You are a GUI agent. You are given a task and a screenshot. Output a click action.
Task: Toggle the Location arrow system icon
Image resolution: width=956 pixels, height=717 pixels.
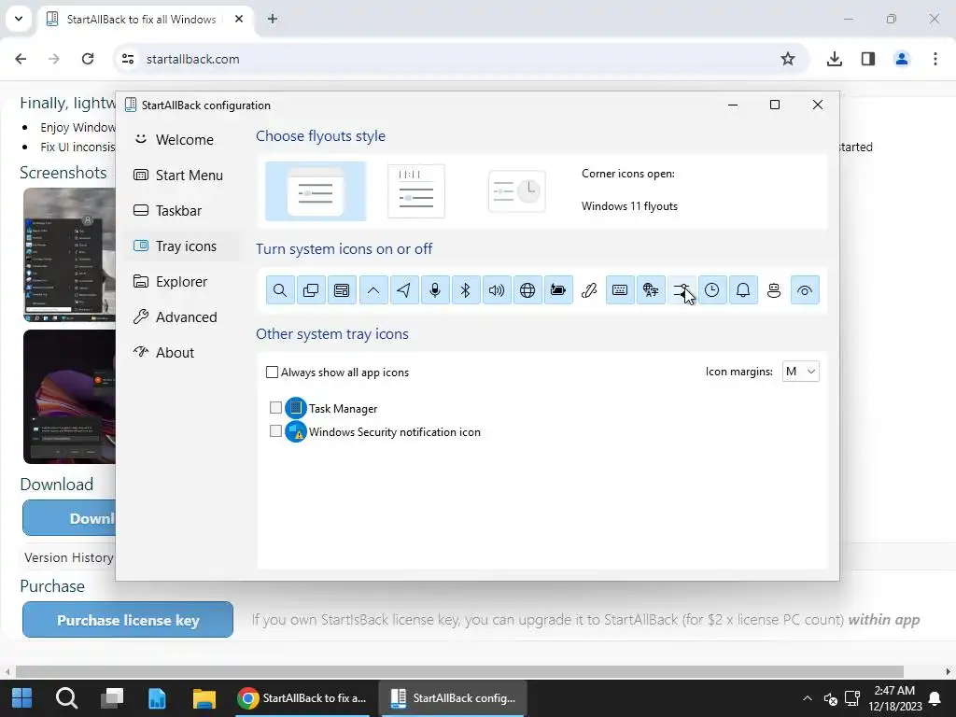click(x=403, y=290)
